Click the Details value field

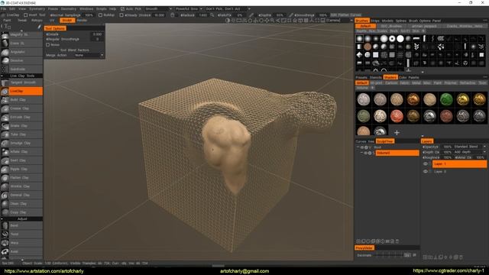click(97, 34)
